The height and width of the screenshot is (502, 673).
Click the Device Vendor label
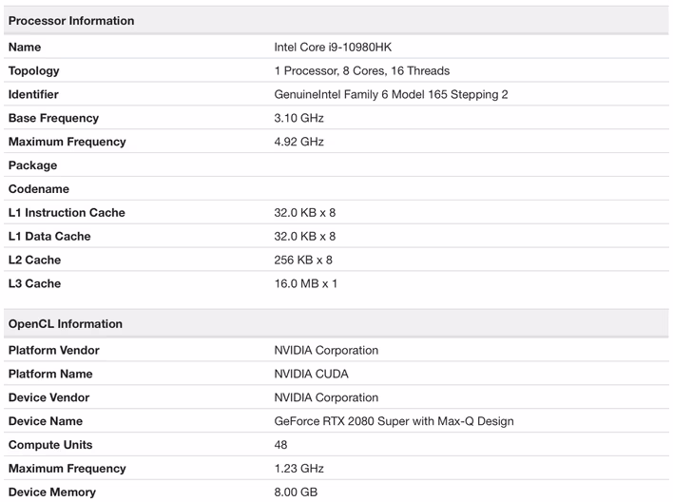tap(48, 397)
